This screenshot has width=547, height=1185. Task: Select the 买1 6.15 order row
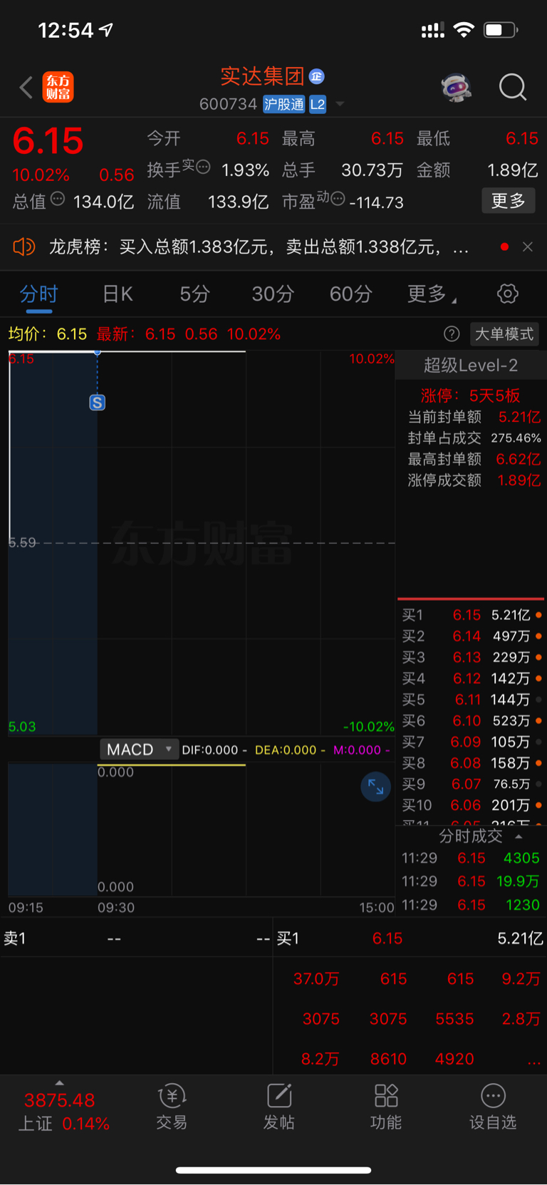471,615
